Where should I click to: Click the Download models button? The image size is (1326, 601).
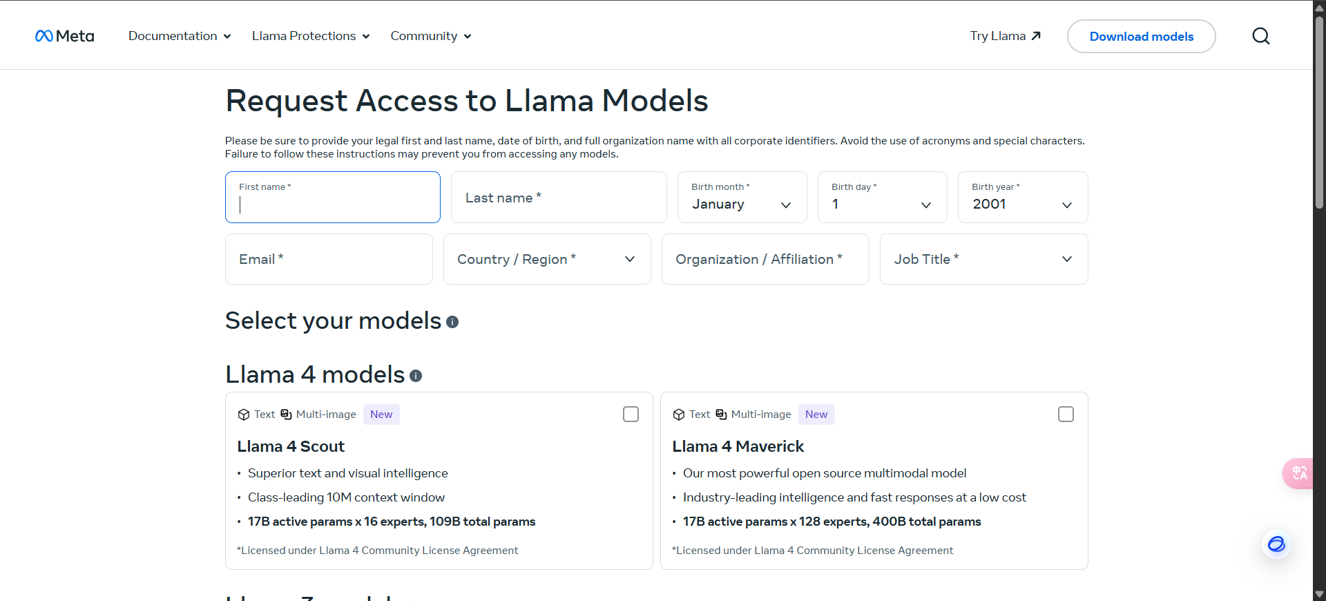coord(1141,37)
